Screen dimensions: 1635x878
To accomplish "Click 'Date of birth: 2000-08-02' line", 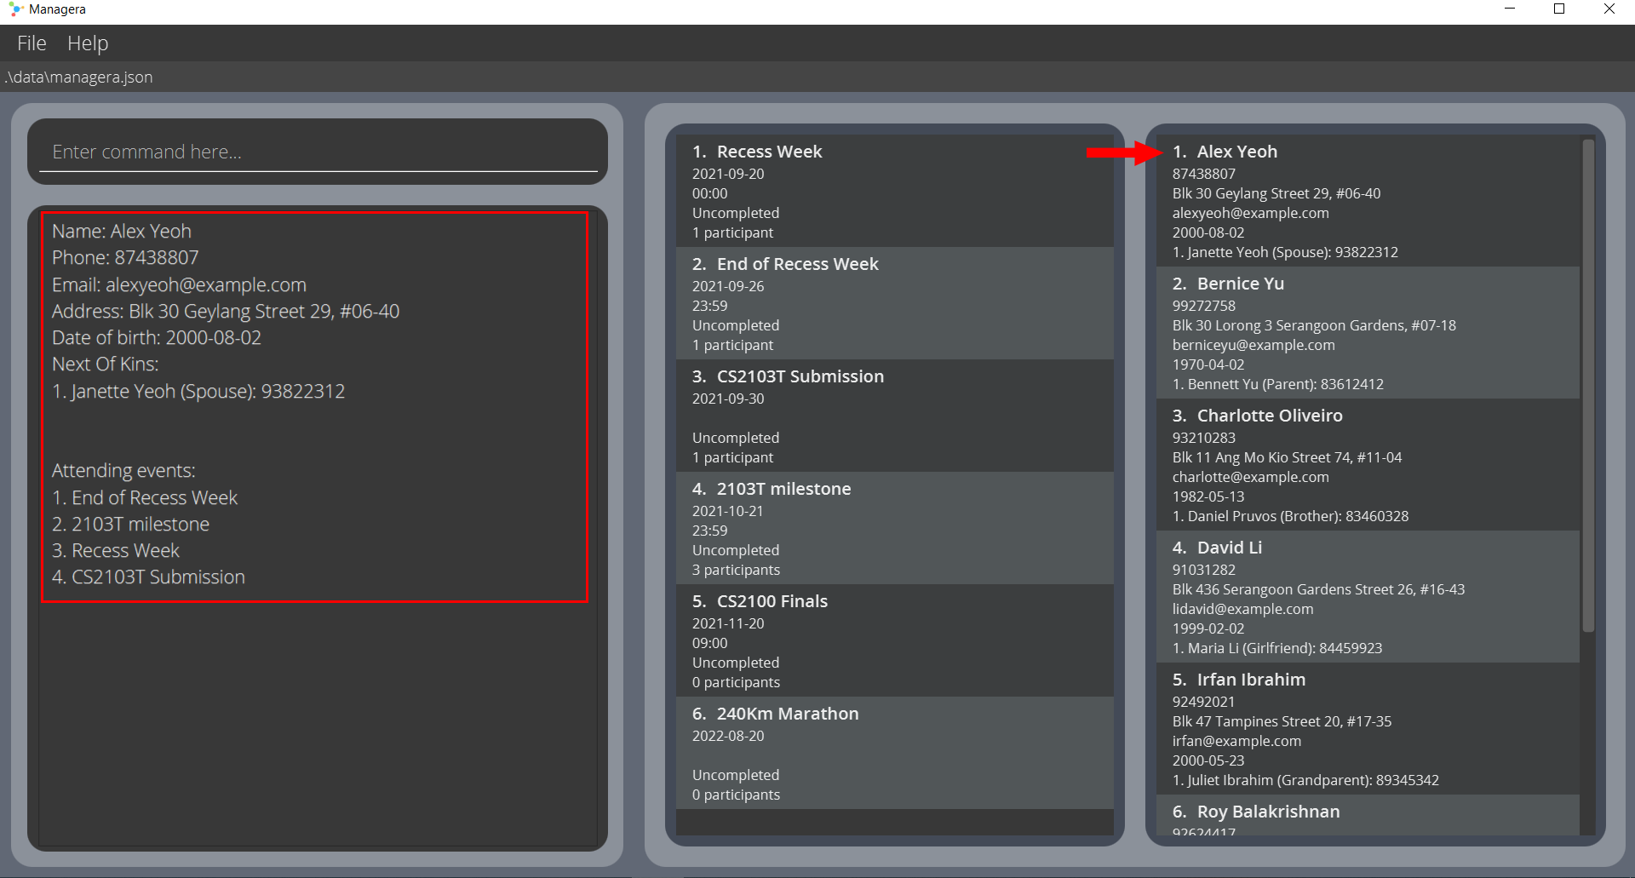I will click(x=157, y=337).
